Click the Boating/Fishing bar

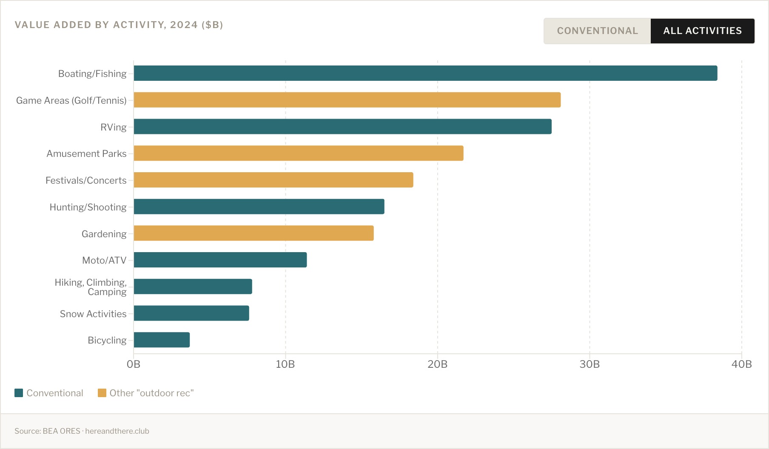pyautogui.click(x=425, y=73)
